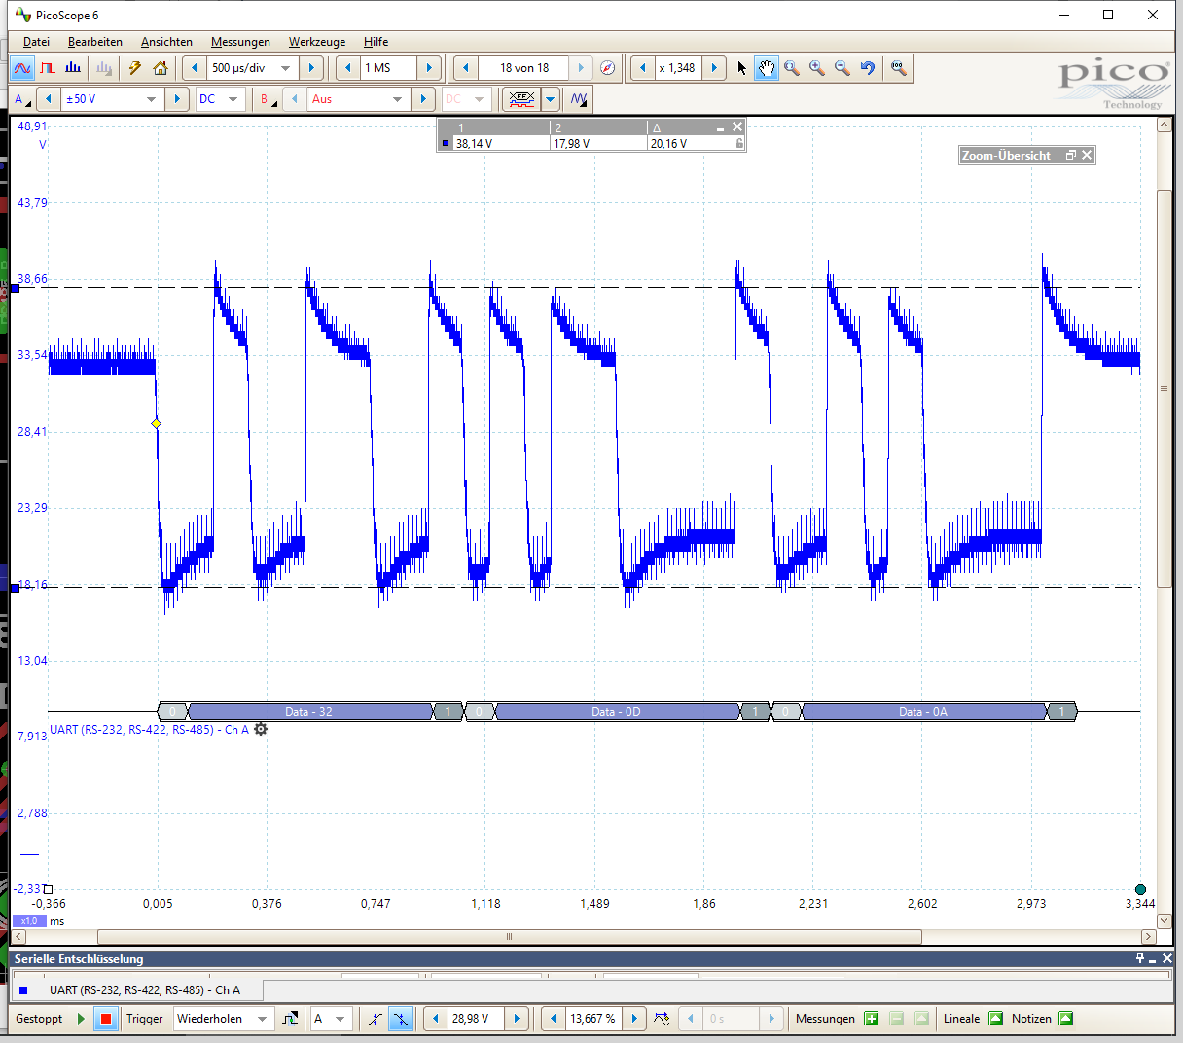Switch to Scope mode icon
Image resolution: width=1183 pixels, height=1043 pixels.
[x=22, y=68]
